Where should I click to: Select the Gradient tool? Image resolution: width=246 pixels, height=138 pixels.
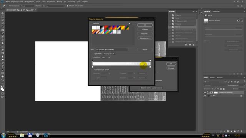click(x=3, y=53)
